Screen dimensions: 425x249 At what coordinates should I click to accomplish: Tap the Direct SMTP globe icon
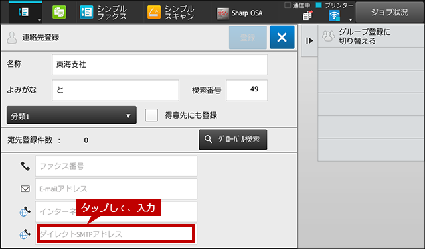click(25, 234)
